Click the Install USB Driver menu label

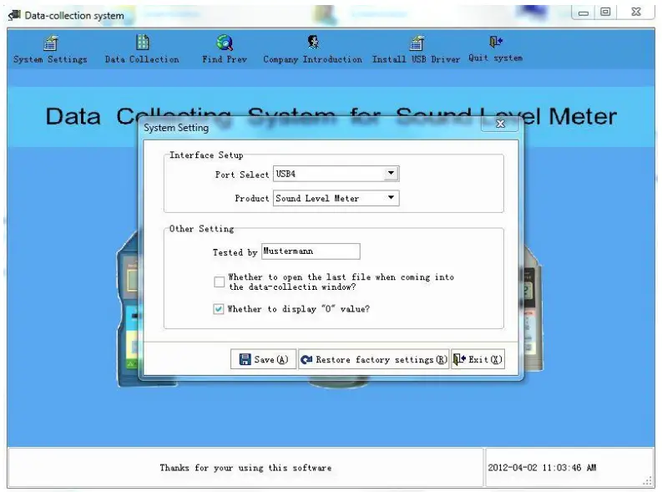click(x=416, y=59)
